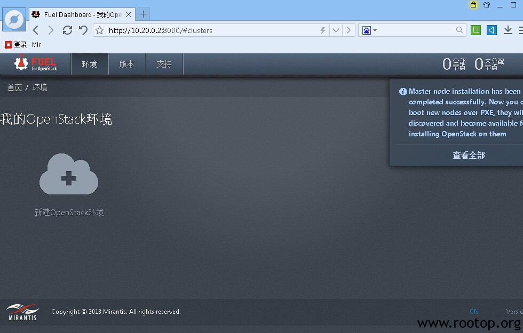Click the cloud plus new environment icon
Image resolution: width=523 pixels, height=333 pixels.
69,175
